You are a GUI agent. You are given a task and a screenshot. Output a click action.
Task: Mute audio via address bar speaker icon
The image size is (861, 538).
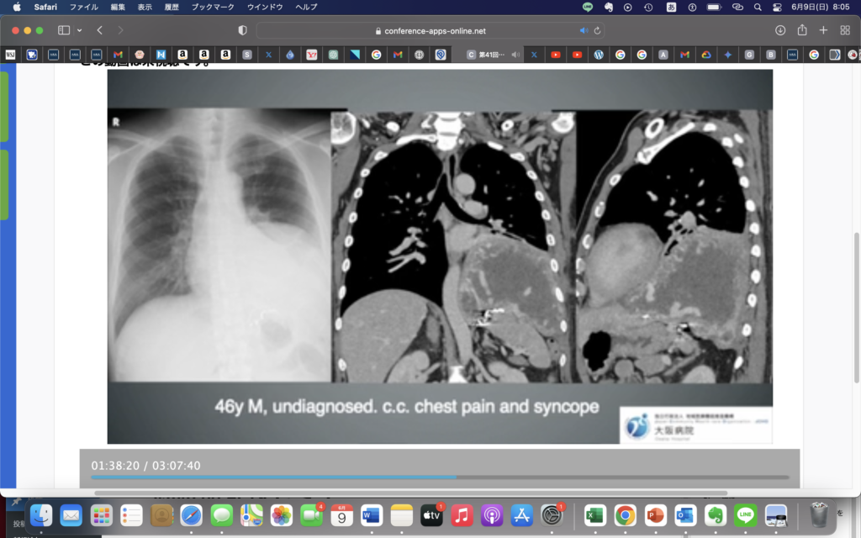coord(584,30)
